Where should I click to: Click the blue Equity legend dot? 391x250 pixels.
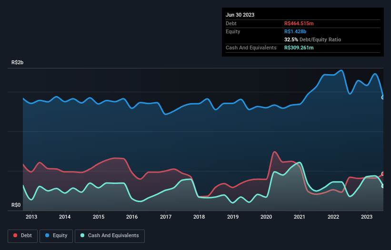tap(47, 235)
